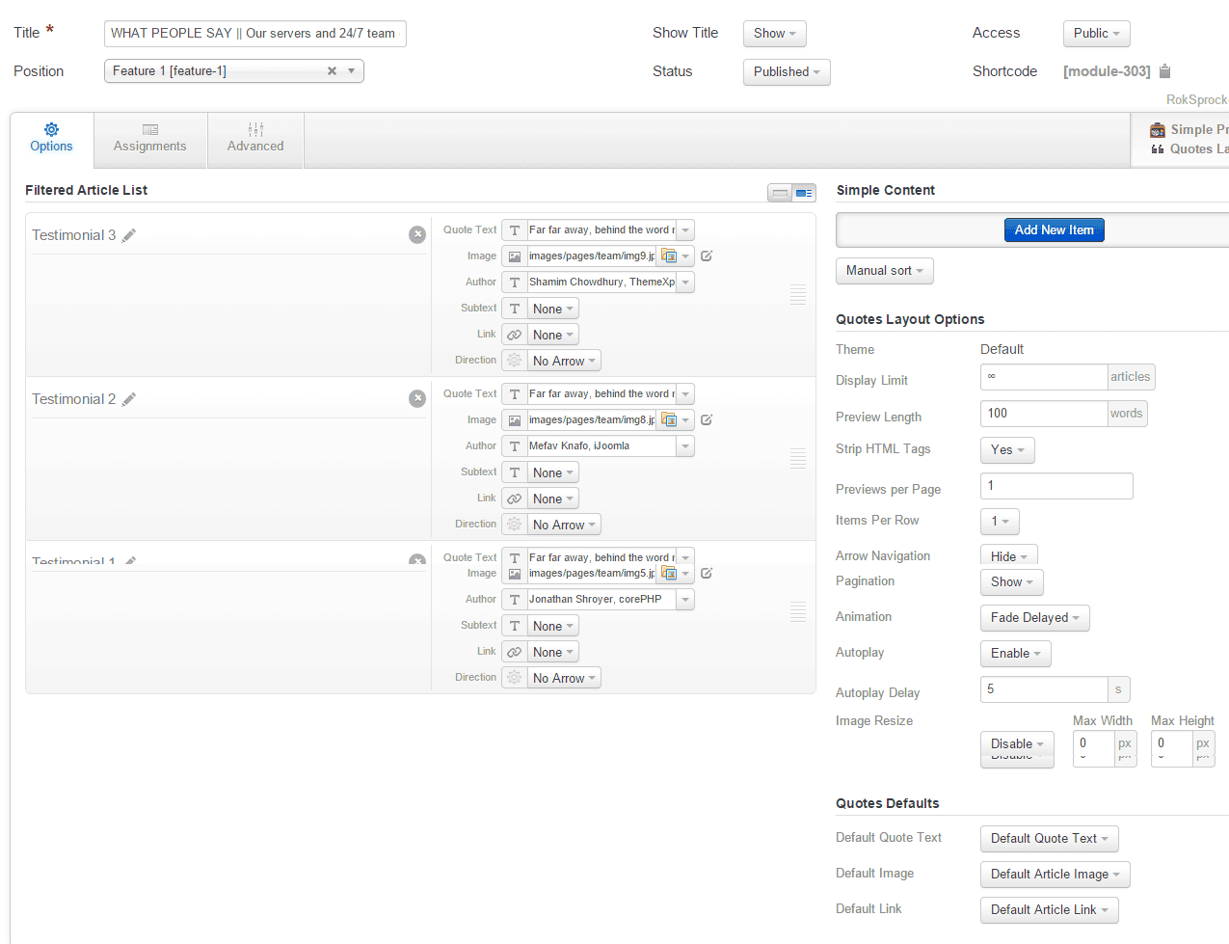The width and height of the screenshot is (1229, 944).
Task: Click the Add New Item button
Action: [x=1054, y=230]
